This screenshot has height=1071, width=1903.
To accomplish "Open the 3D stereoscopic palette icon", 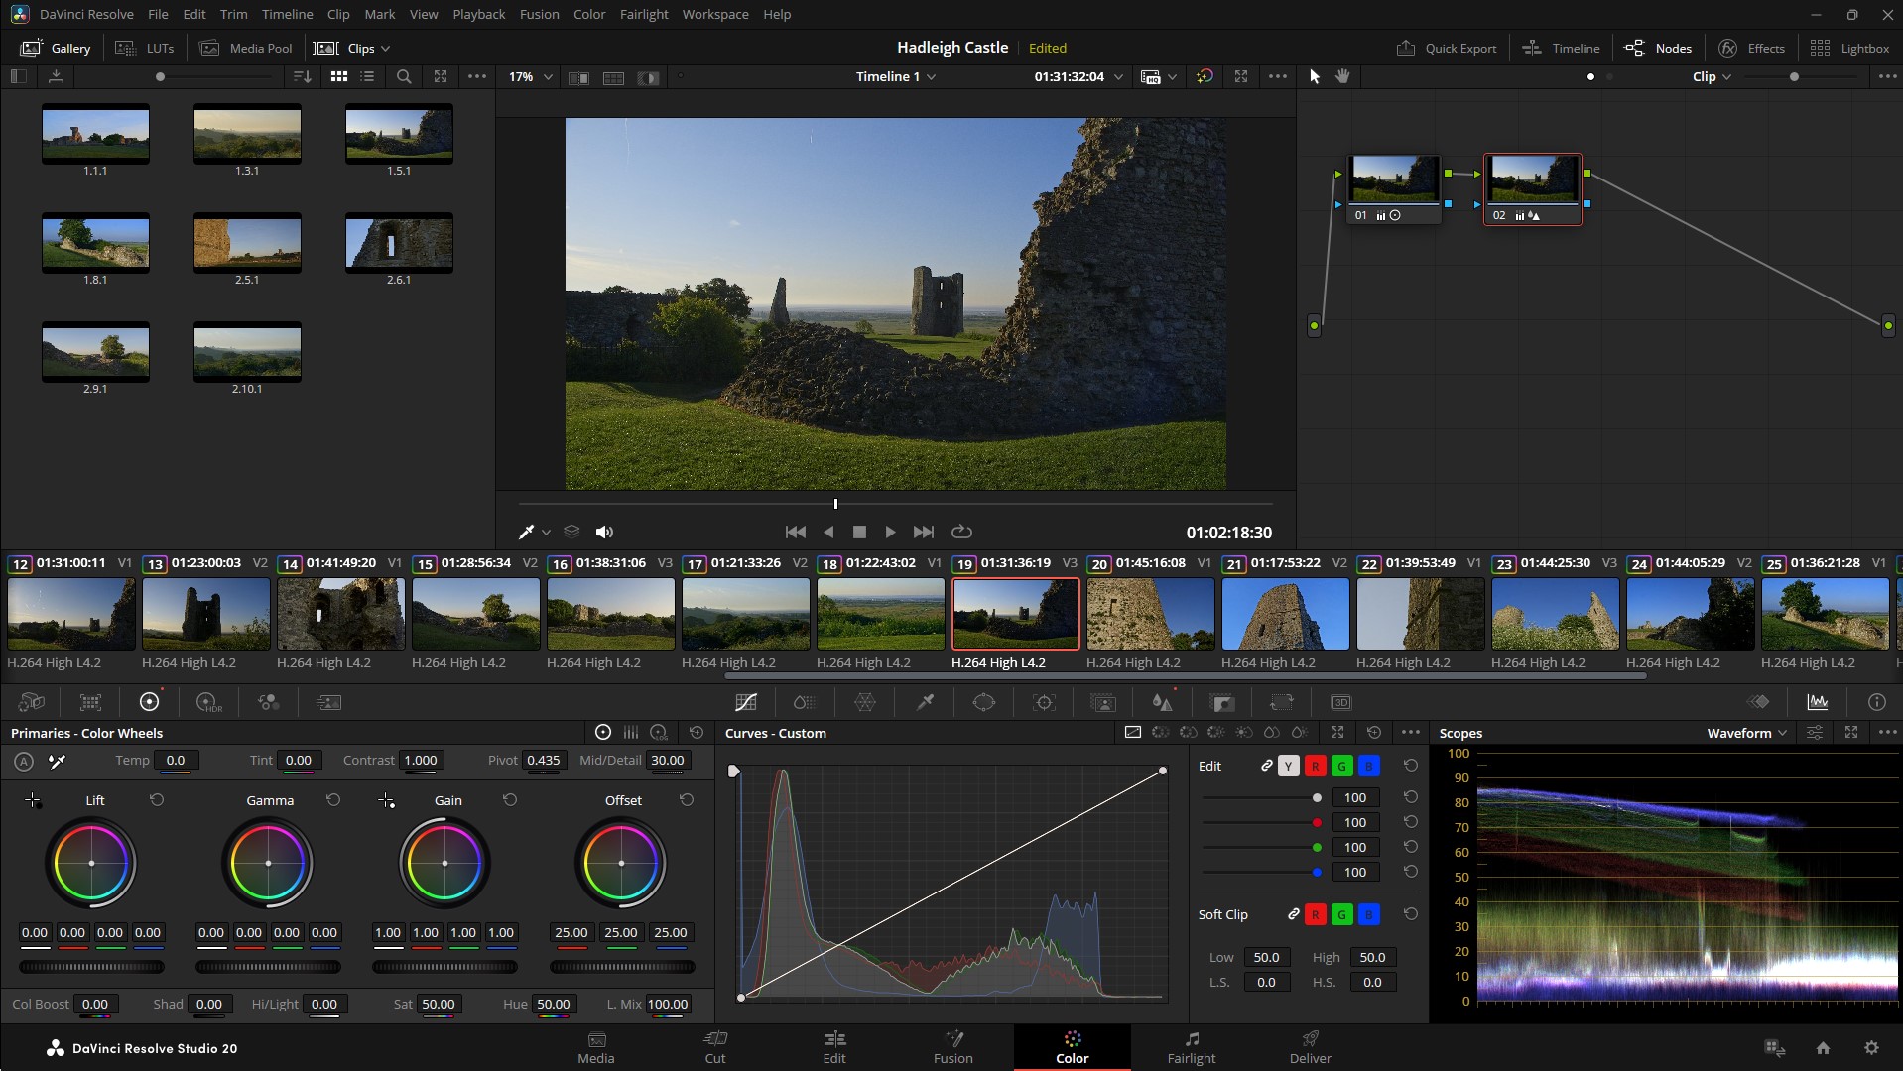I will [x=1341, y=702].
